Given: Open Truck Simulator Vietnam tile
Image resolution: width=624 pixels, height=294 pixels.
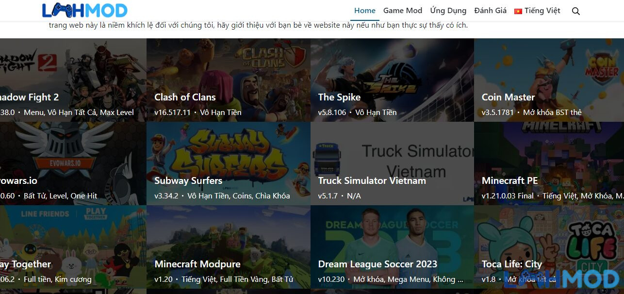Looking at the screenshot, I should coord(392,163).
